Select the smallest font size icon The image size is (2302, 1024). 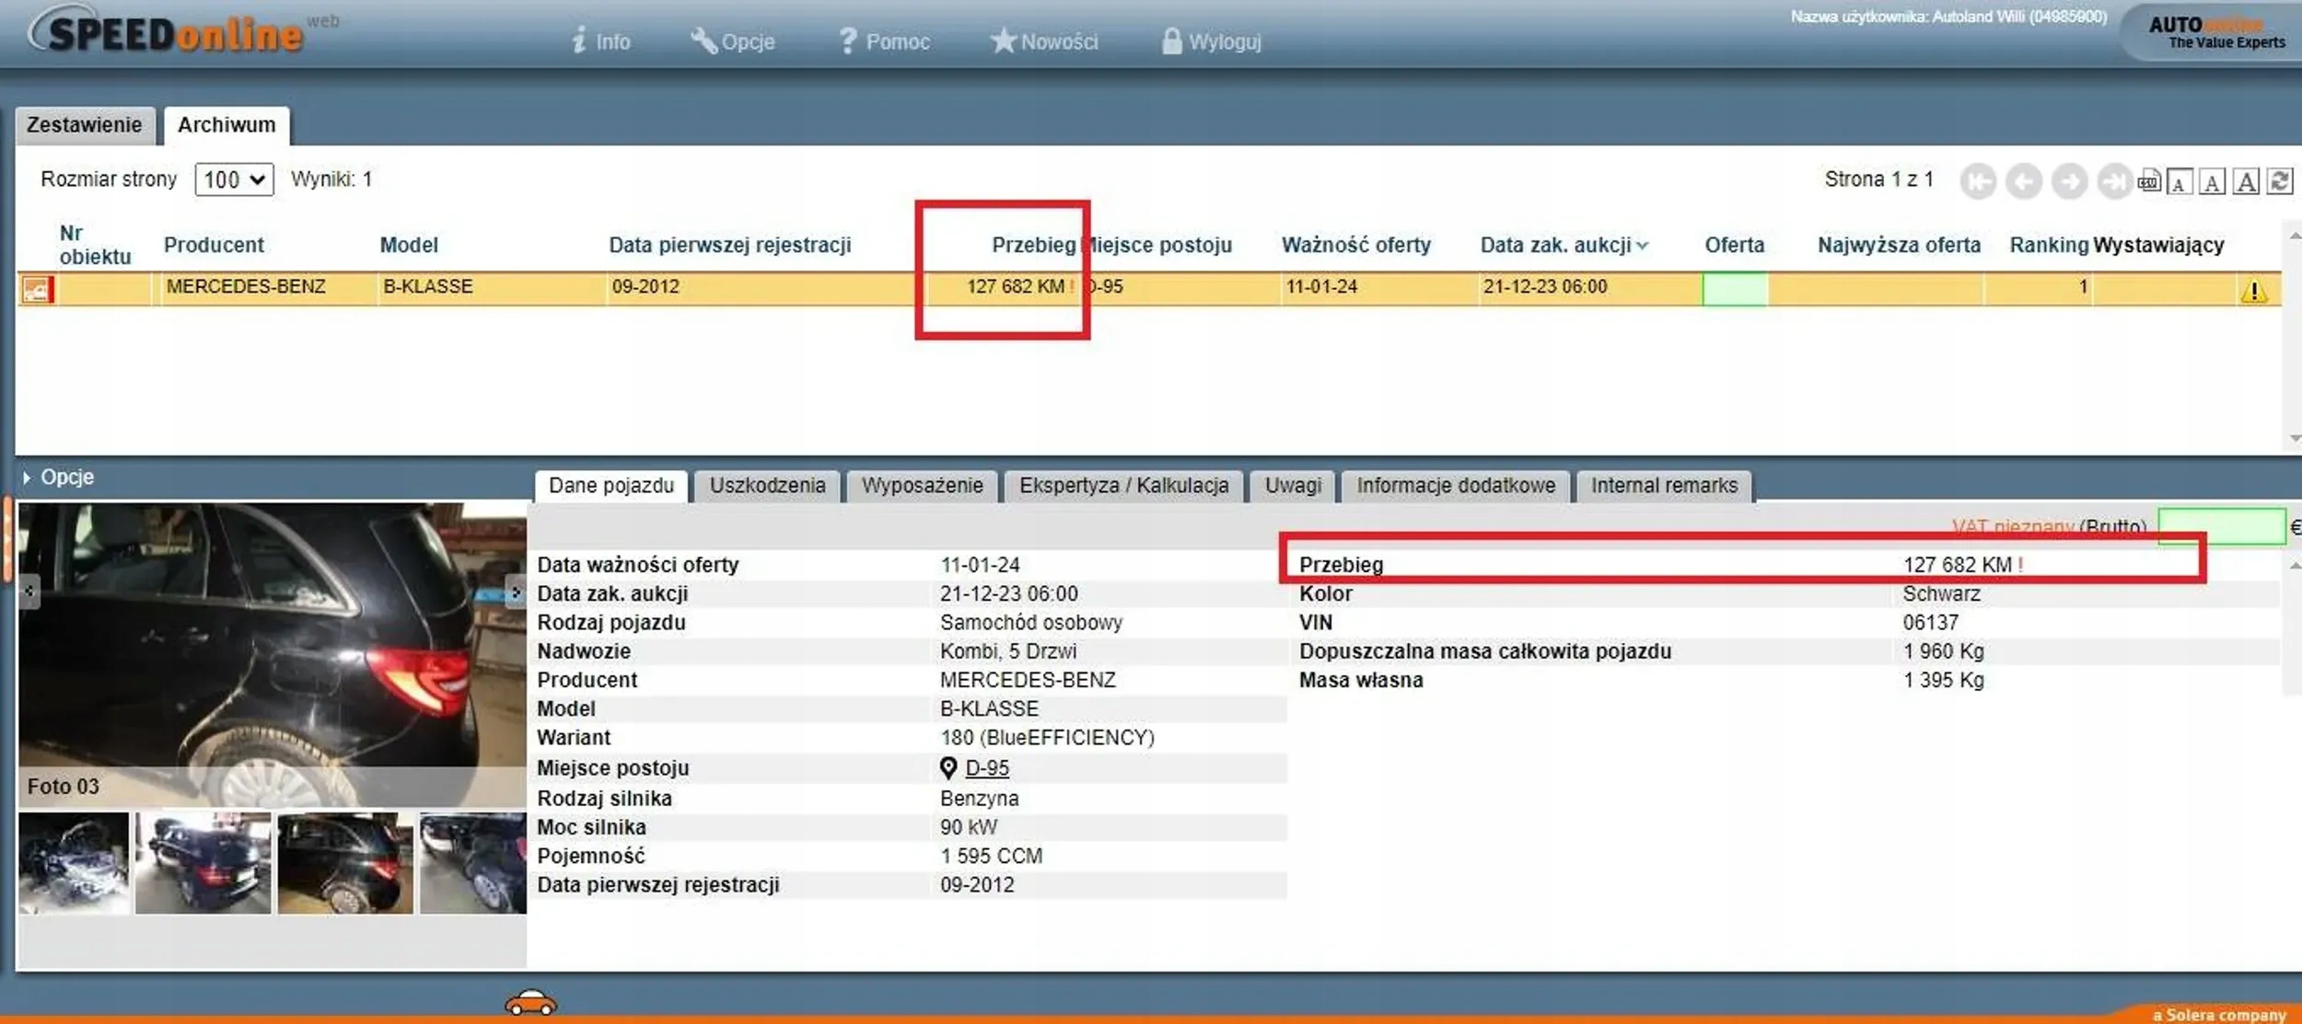[2179, 182]
